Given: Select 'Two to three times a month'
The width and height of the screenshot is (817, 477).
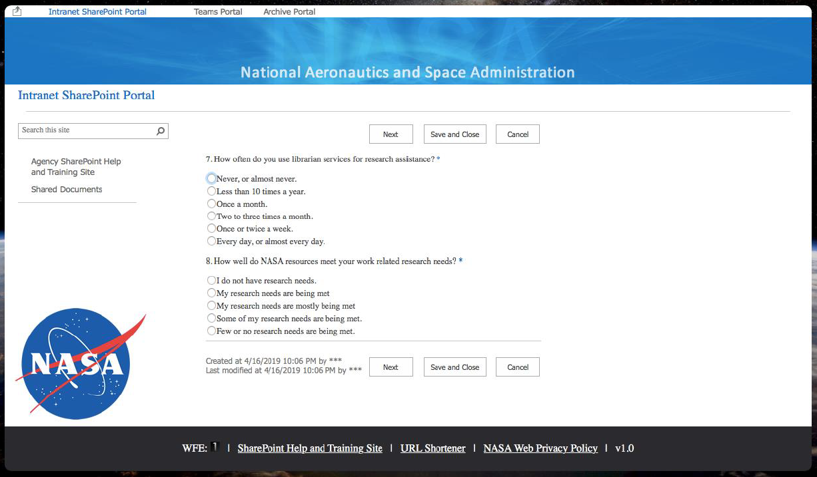Looking at the screenshot, I should [x=211, y=216].
